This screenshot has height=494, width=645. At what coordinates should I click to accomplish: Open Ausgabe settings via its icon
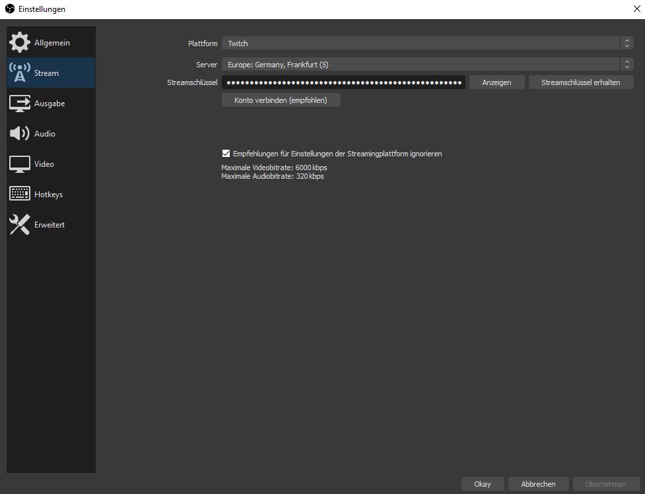pos(20,104)
